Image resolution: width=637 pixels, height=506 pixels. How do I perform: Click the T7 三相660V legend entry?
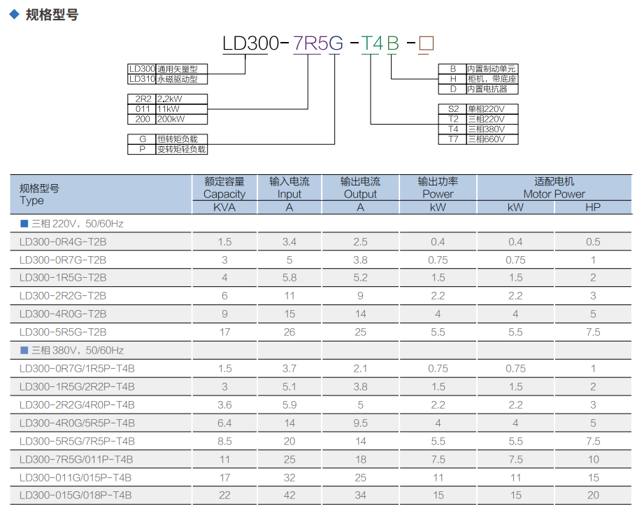(x=477, y=139)
